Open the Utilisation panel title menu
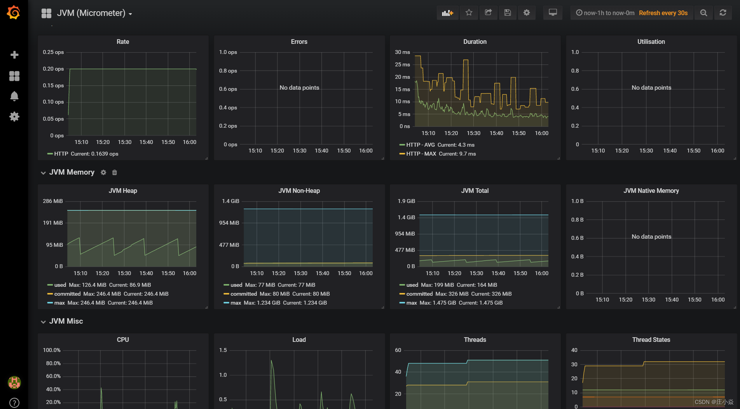This screenshot has width=740, height=409. click(x=651, y=42)
